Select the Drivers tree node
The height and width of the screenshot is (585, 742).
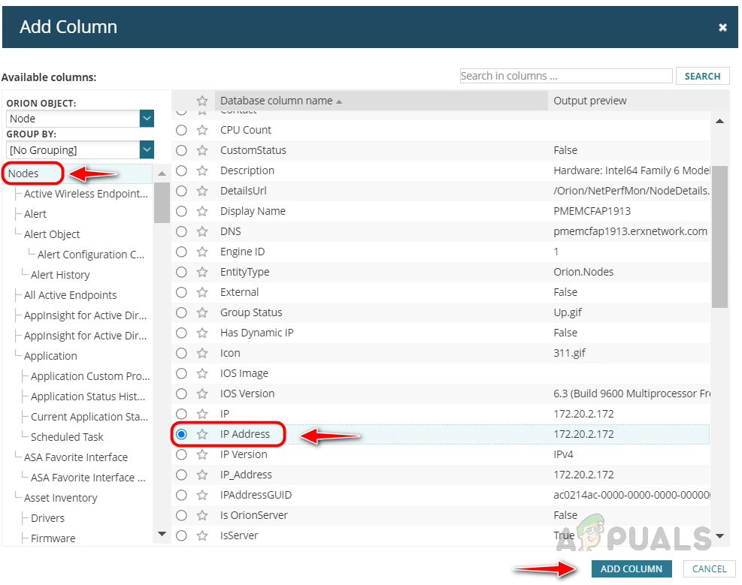[47, 518]
